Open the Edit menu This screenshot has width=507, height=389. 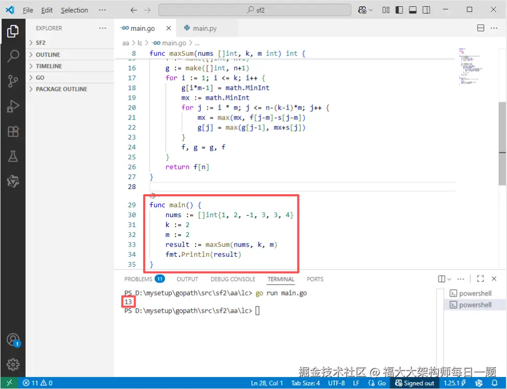pos(47,10)
